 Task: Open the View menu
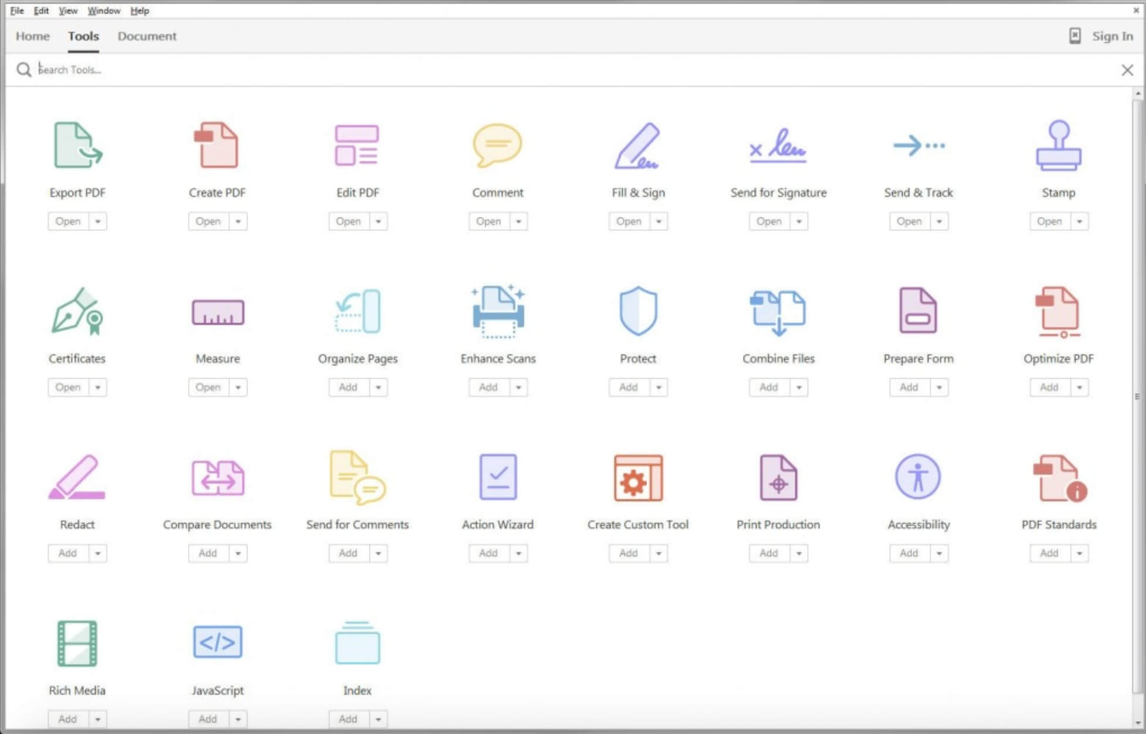pos(67,10)
